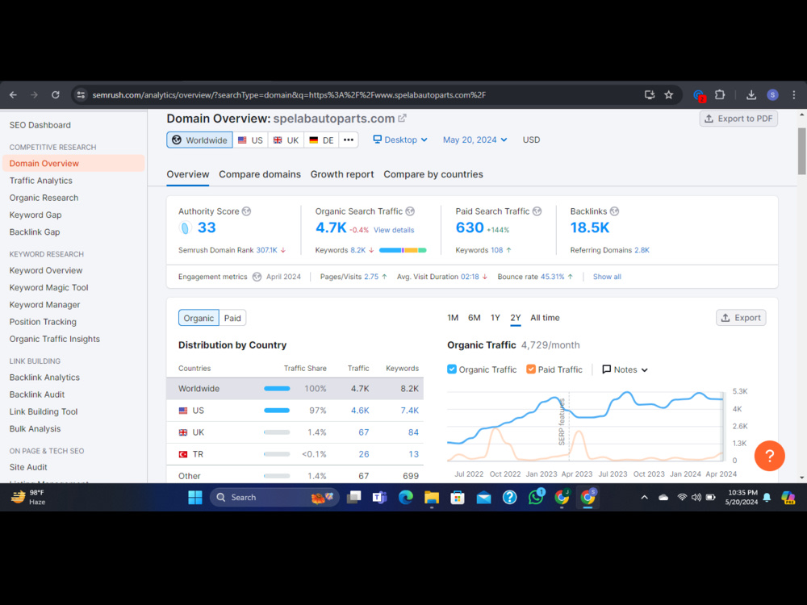Open the Desktop device dropdown
The image size is (807, 605).
click(x=400, y=140)
